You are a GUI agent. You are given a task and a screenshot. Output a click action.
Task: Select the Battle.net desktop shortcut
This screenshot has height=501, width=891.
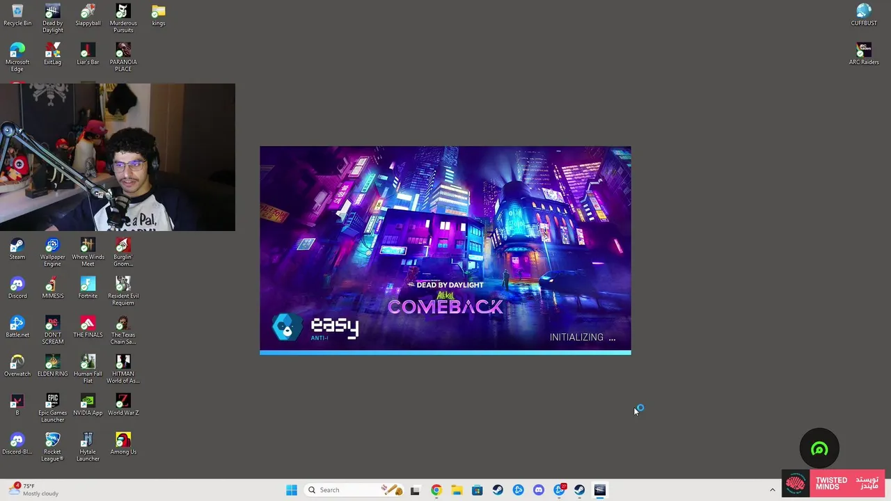click(x=17, y=327)
